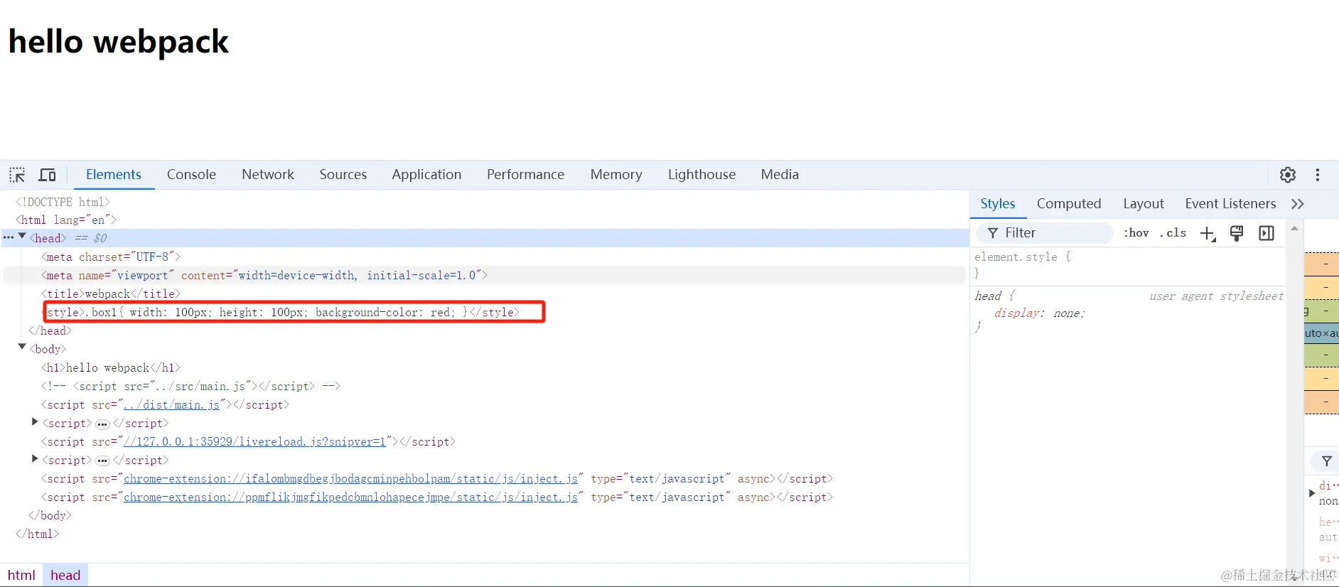
Task: Click the display property name in head rule
Action: click(1017, 313)
